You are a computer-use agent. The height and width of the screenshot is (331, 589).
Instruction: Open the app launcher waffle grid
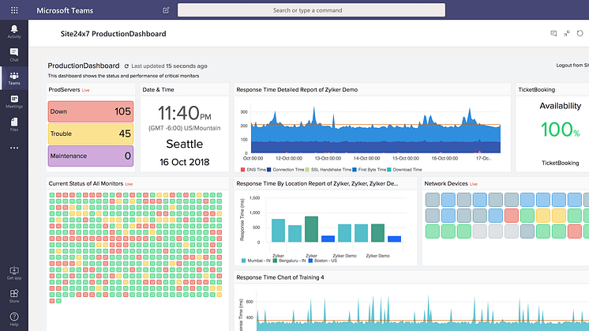pos(14,10)
